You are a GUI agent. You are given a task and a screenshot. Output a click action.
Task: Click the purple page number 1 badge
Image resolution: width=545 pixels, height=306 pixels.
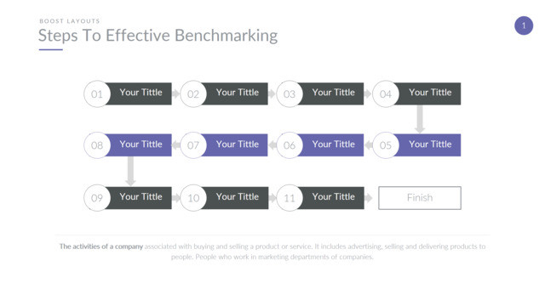click(524, 25)
